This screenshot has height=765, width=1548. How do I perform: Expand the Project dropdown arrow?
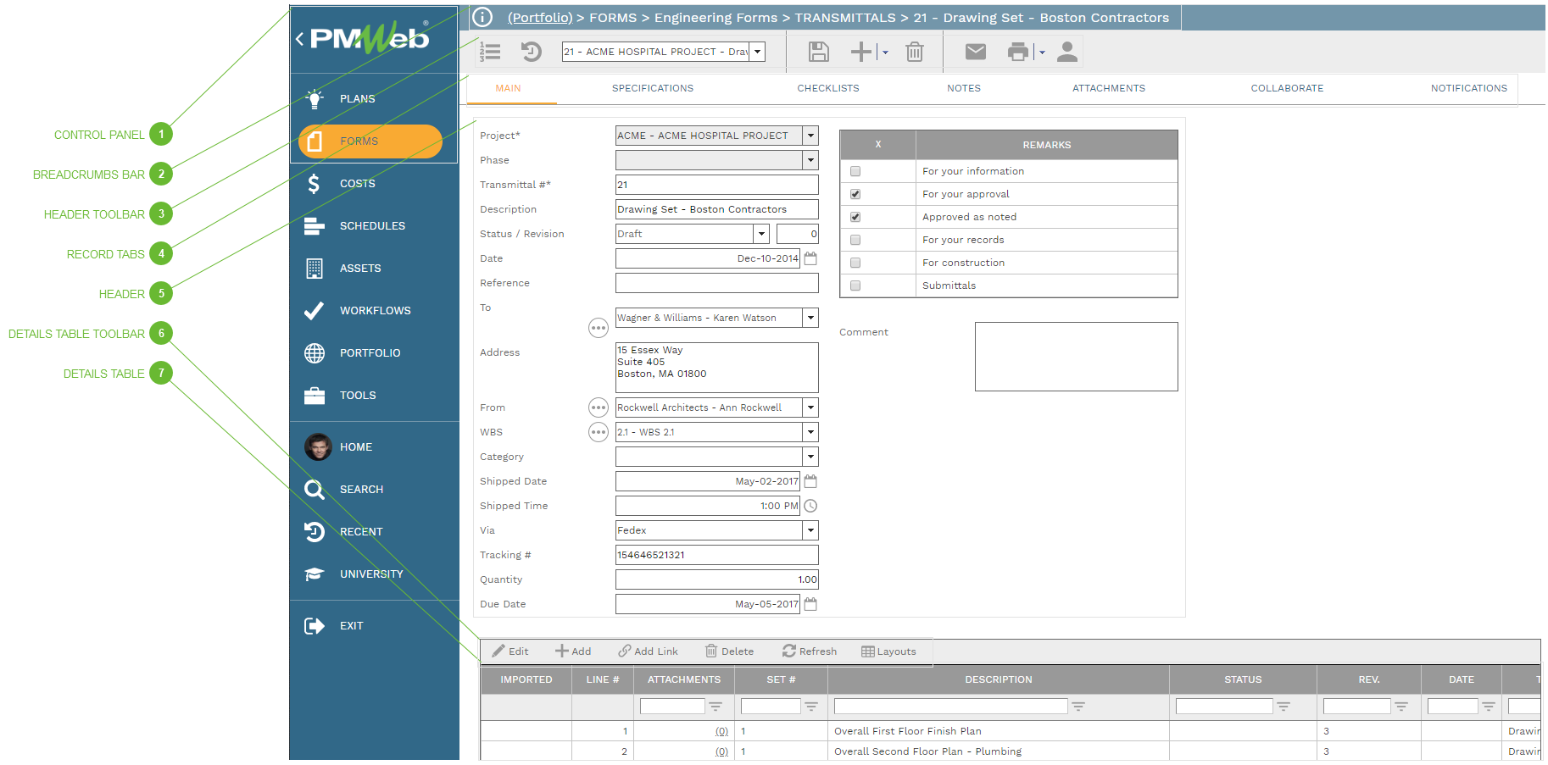[810, 136]
